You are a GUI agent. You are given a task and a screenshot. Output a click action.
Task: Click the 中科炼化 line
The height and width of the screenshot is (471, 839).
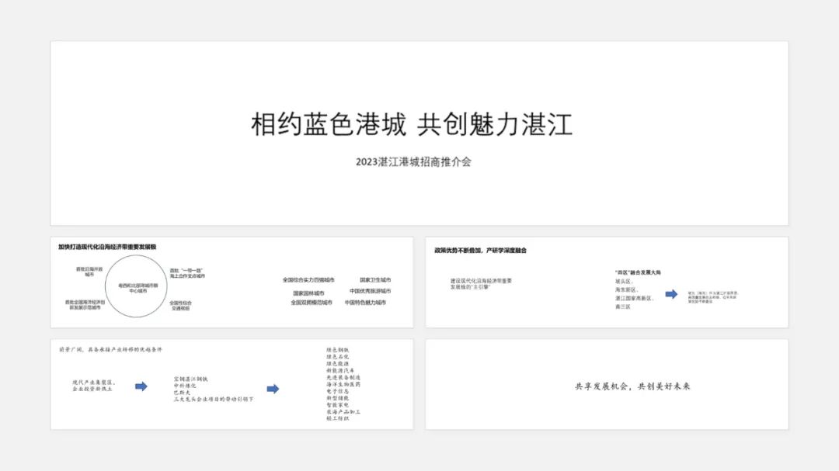pos(185,386)
